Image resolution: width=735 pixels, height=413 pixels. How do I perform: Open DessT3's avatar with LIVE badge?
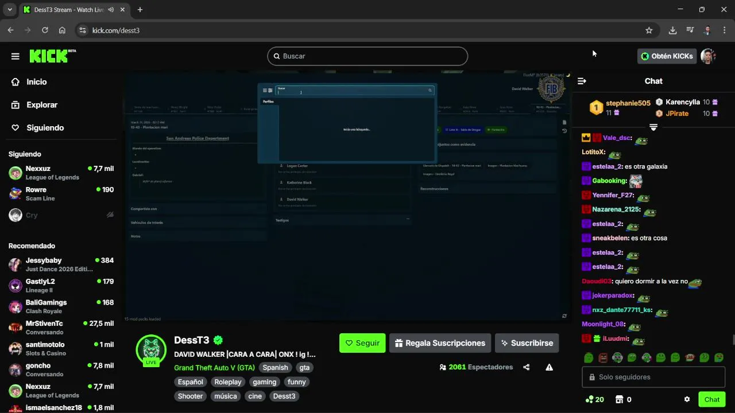151,350
